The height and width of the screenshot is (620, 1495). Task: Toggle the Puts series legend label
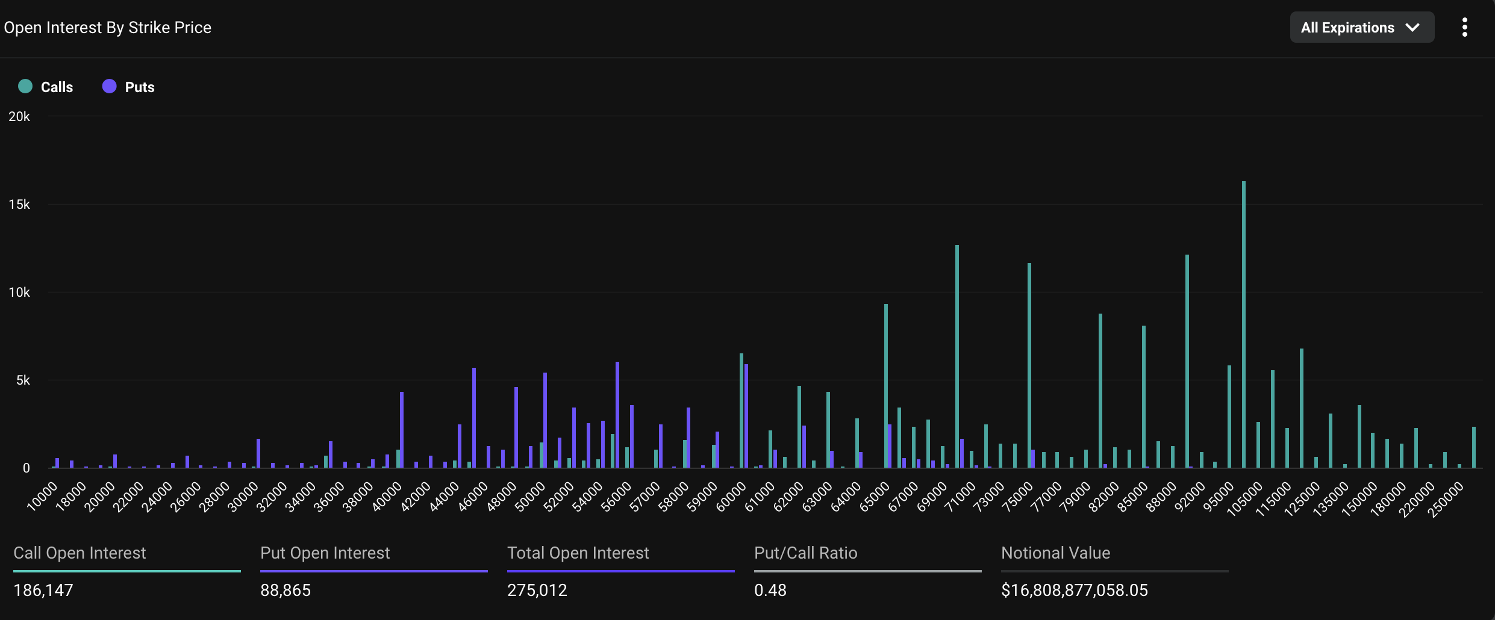pos(140,87)
